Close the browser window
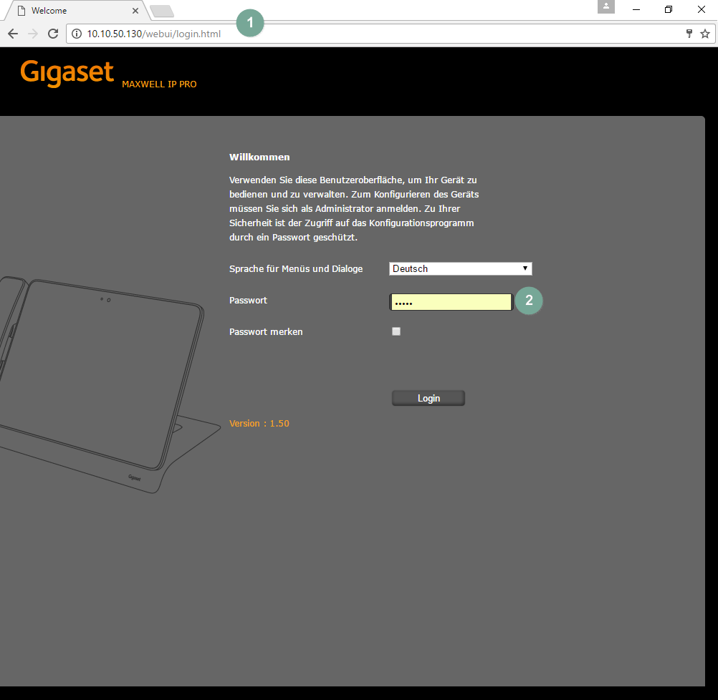The width and height of the screenshot is (718, 700). pyautogui.click(x=702, y=9)
